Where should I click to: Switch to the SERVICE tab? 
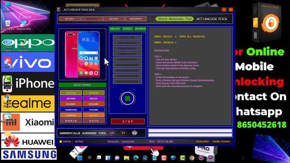point(127,29)
